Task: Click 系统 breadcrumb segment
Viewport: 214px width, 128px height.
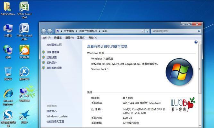Action: point(105,31)
